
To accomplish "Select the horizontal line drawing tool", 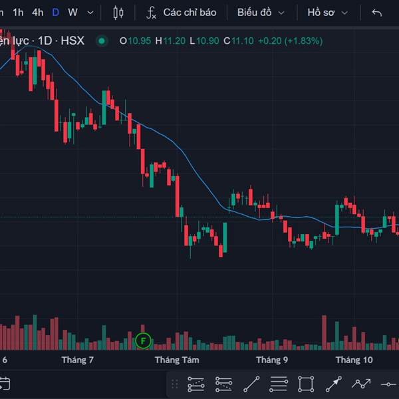I will tap(389, 384).
